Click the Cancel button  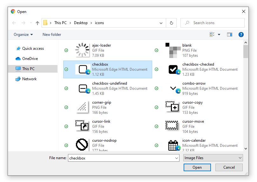point(229,167)
